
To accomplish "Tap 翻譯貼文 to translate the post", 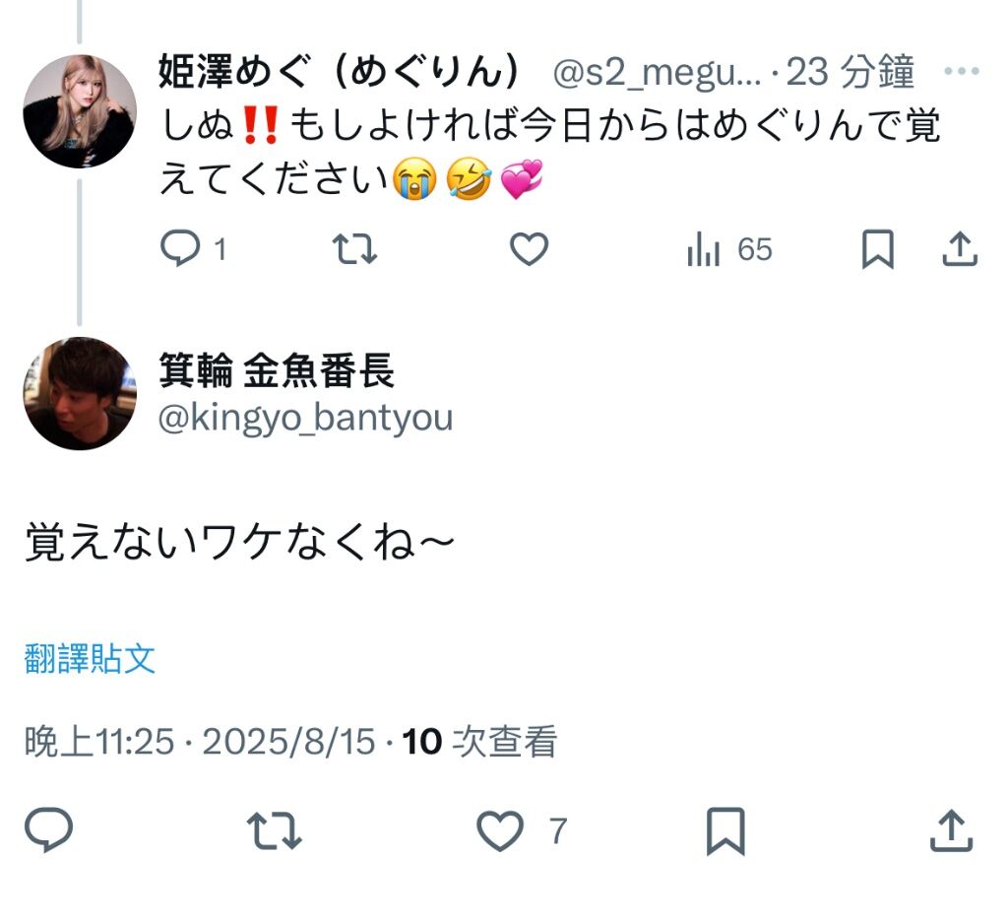I will [90, 659].
